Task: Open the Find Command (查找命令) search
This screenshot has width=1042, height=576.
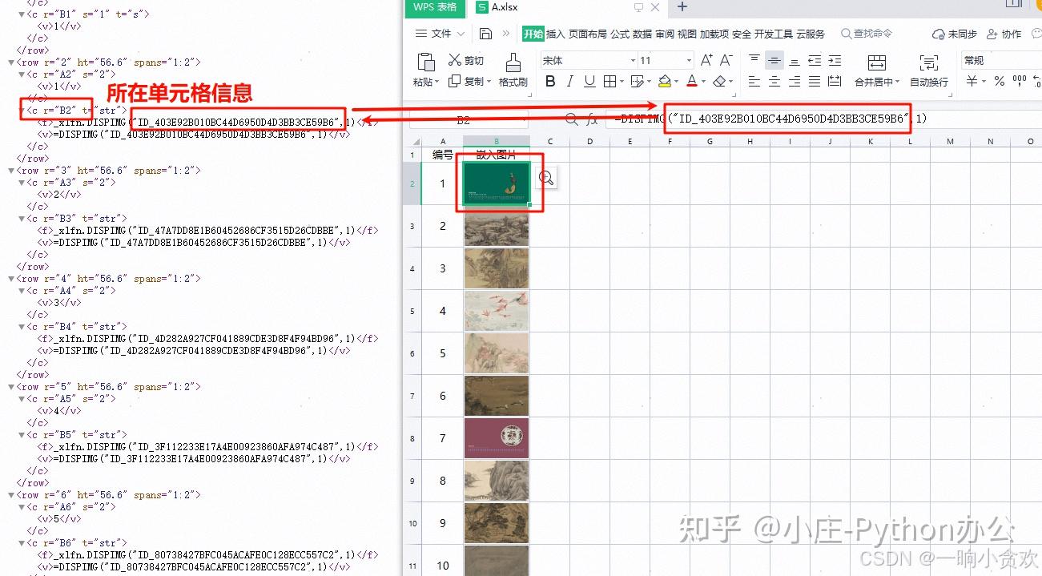Action: (867, 34)
